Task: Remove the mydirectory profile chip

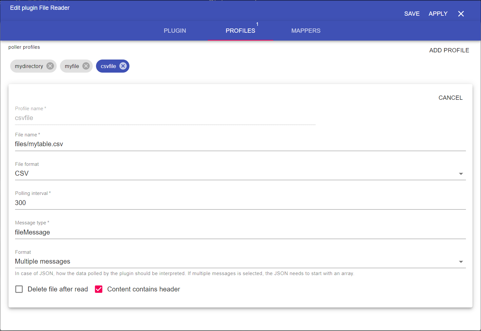Action: (x=50, y=66)
